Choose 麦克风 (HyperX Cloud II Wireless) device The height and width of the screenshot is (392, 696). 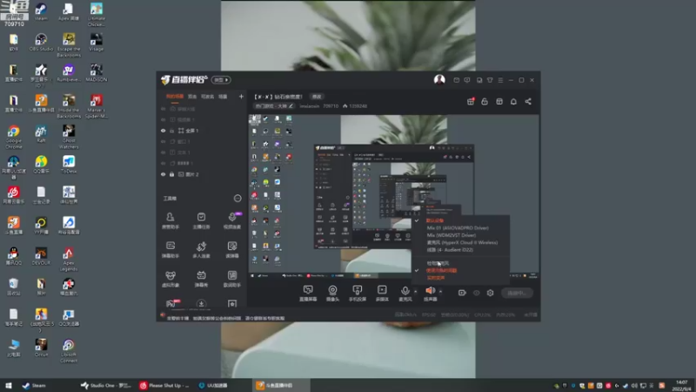pos(462,243)
